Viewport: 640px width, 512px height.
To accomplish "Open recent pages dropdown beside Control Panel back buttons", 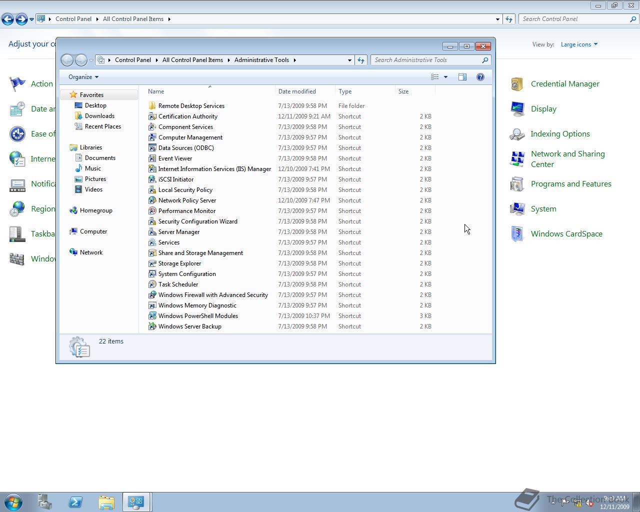I will 31,19.
